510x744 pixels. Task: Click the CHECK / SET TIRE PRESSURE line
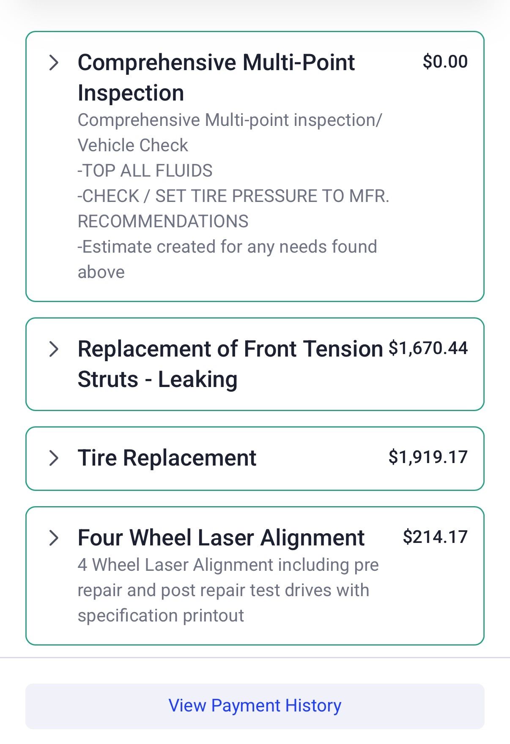(233, 196)
